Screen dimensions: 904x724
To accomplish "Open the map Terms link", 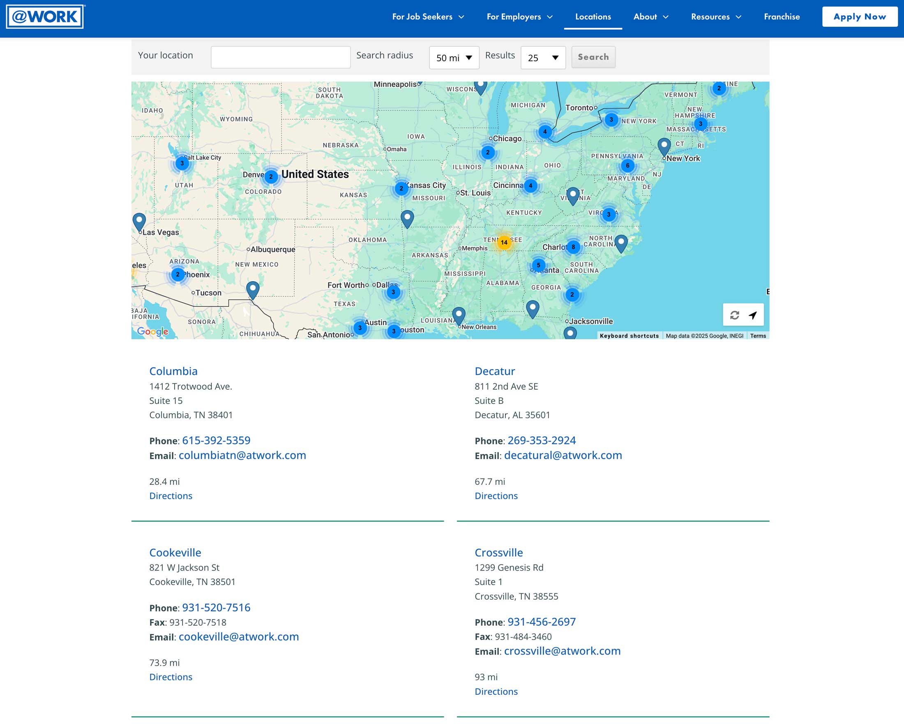I will click(x=758, y=335).
